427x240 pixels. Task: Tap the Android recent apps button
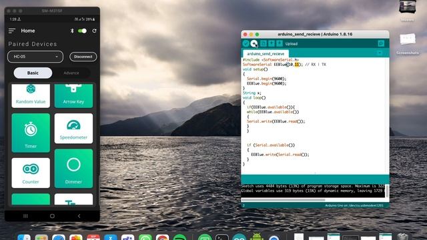[25, 216]
